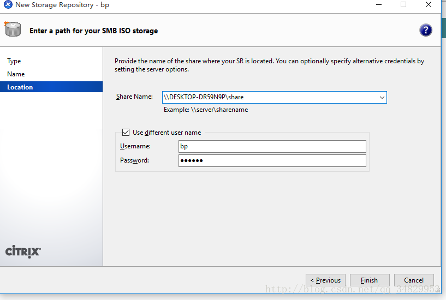Focus the Username input field

click(x=272, y=146)
